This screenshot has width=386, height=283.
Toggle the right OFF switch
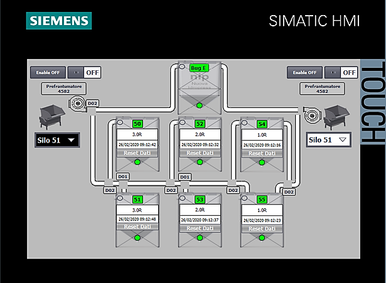pyautogui.click(x=341, y=73)
